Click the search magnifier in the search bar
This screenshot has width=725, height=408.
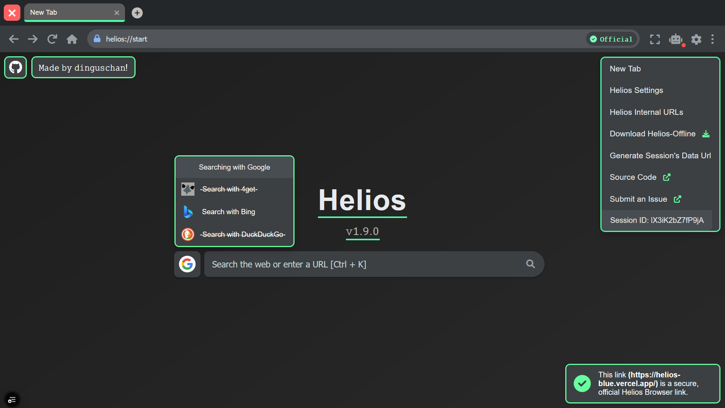pos(531,264)
